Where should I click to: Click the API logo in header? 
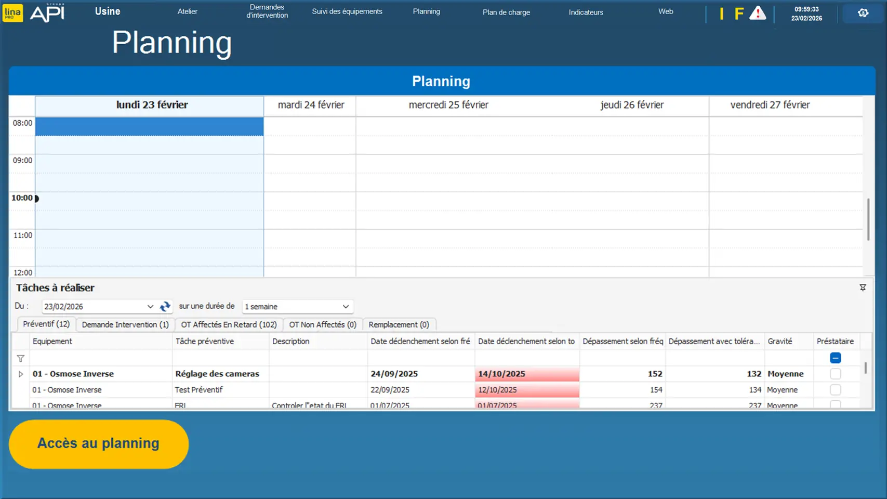pyautogui.click(x=47, y=12)
